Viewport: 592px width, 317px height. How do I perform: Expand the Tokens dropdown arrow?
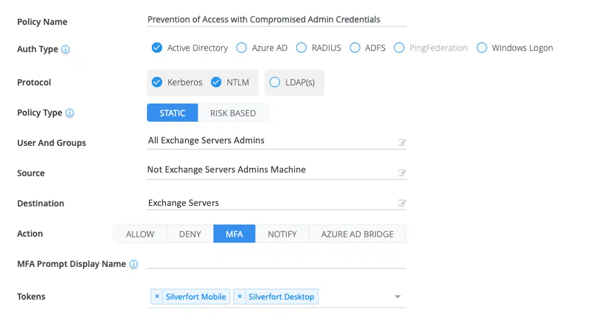397,297
